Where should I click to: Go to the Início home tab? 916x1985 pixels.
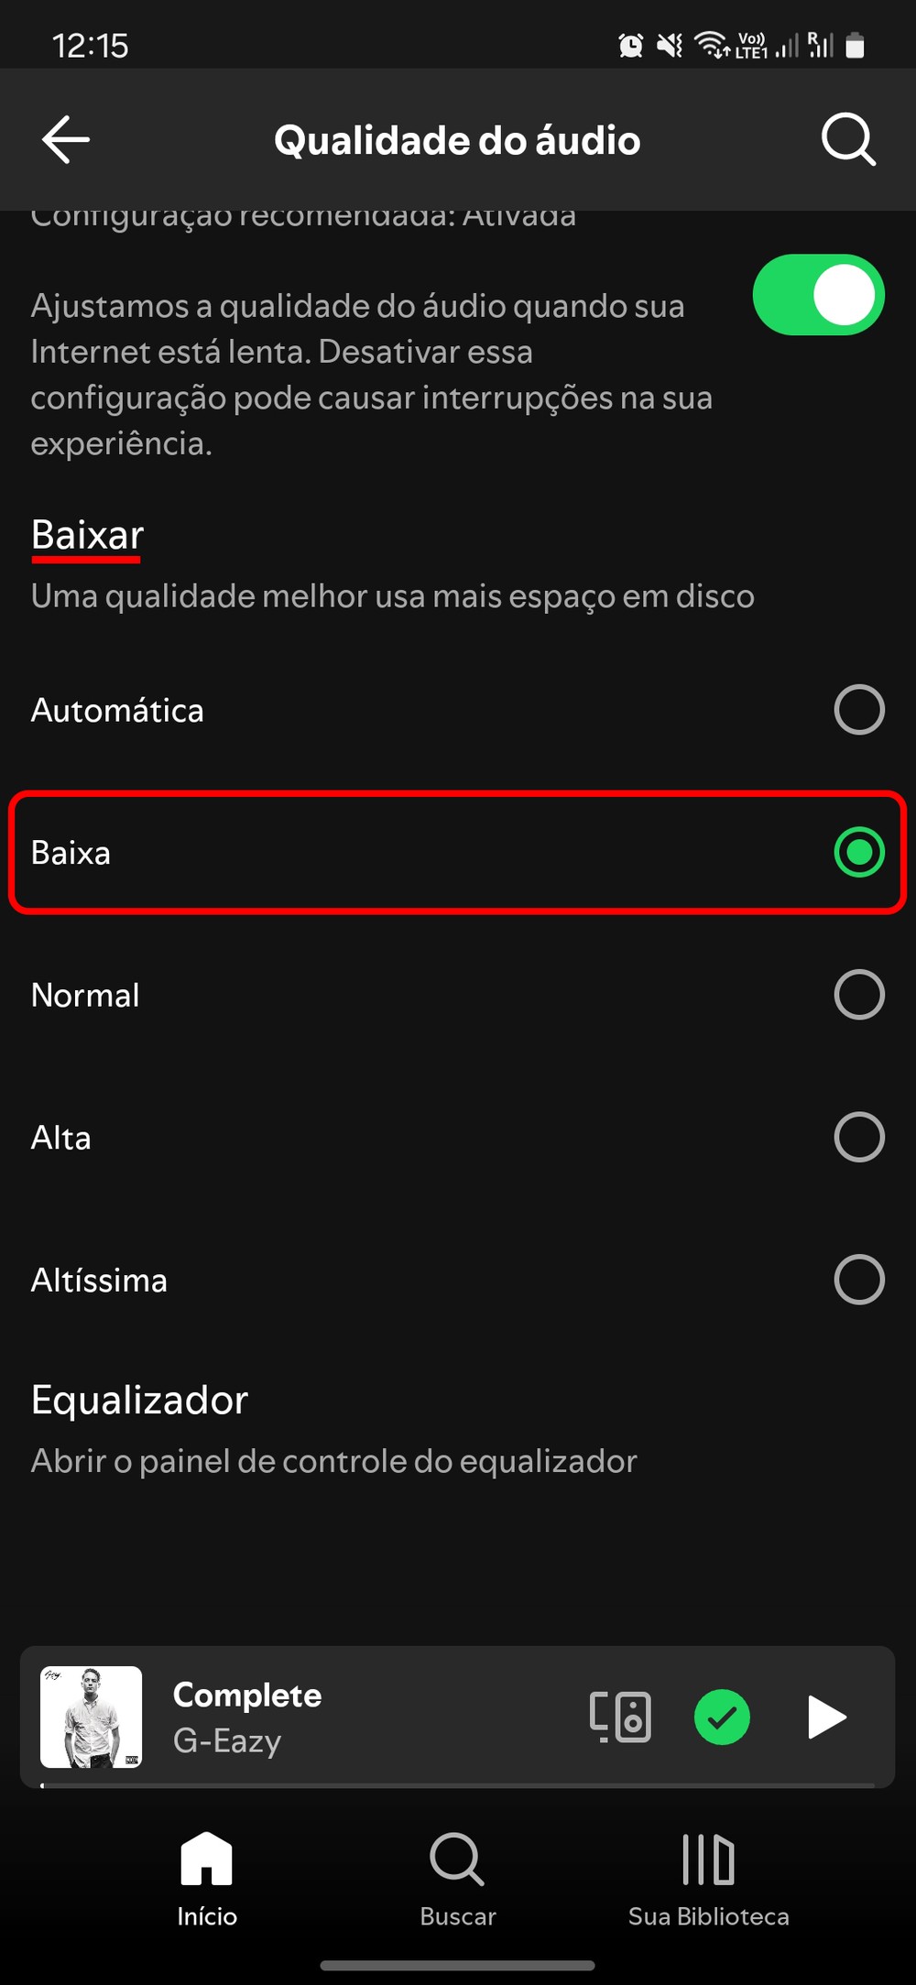(x=207, y=1878)
